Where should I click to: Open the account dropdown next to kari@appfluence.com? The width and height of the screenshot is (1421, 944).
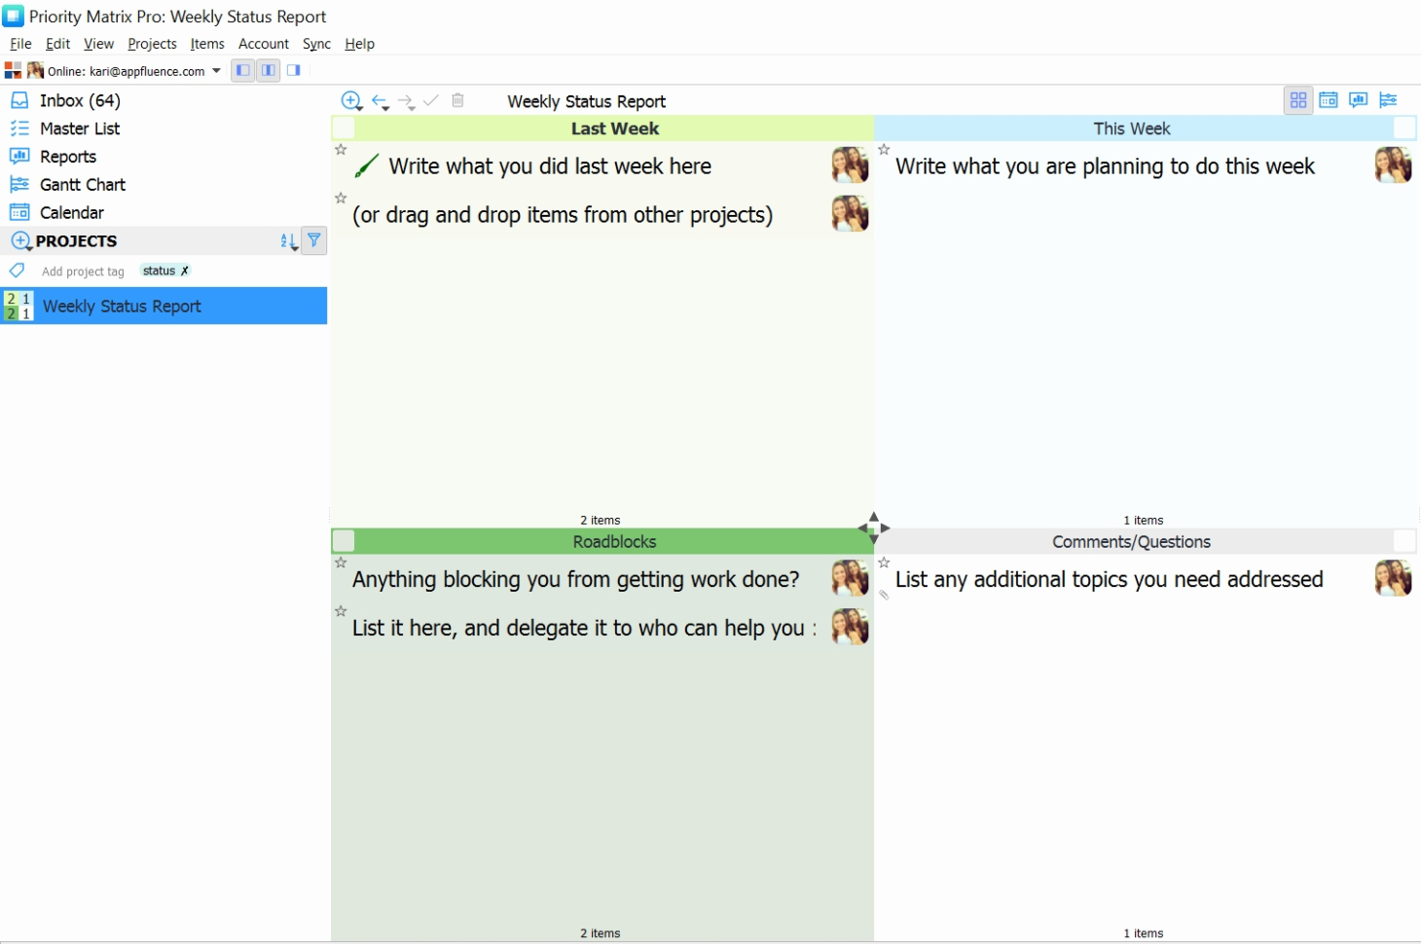click(216, 70)
